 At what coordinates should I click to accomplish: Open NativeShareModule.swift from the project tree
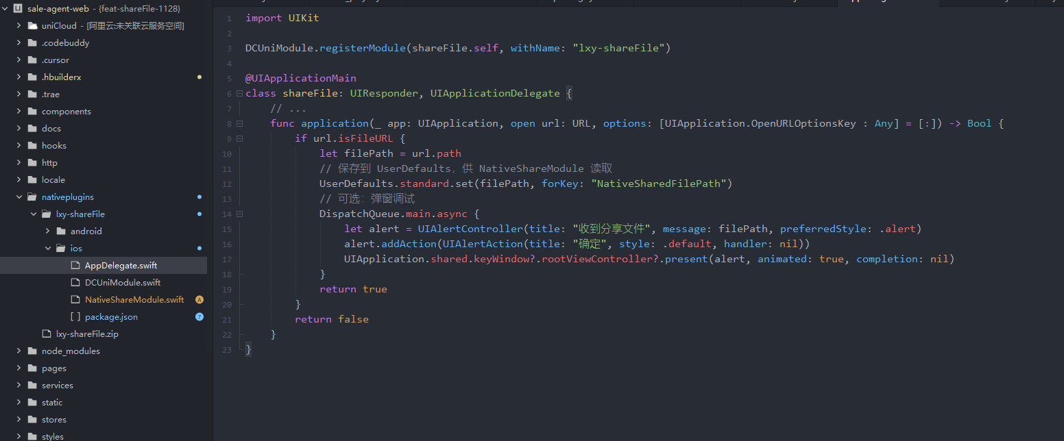tap(134, 300)
